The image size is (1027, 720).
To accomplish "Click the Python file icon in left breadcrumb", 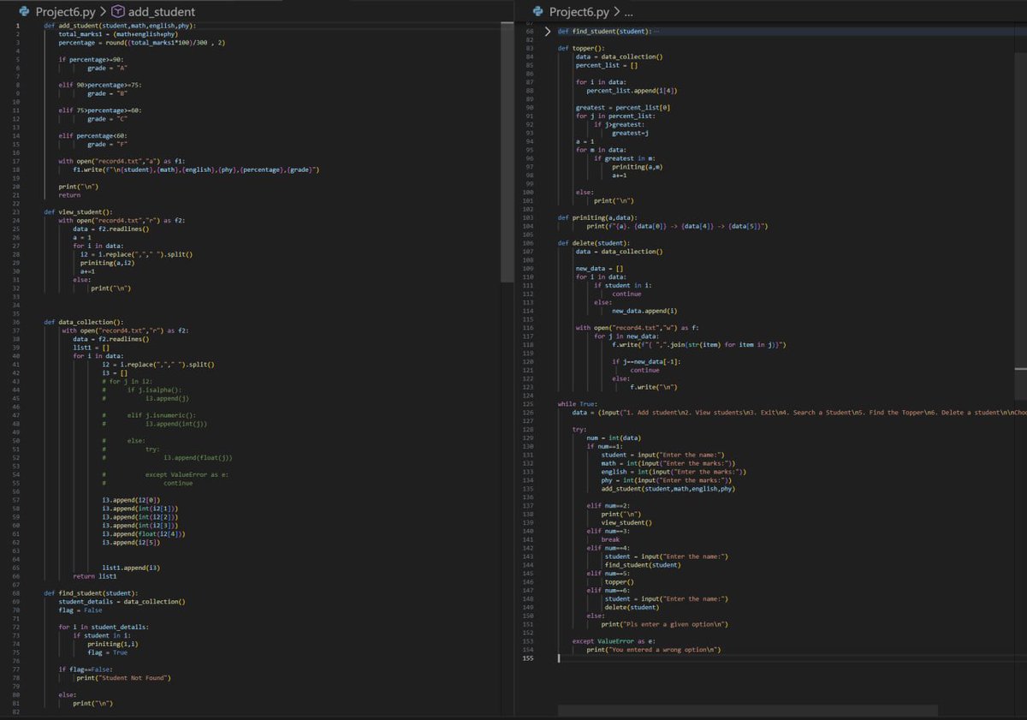I will click(x=24, y=12).
